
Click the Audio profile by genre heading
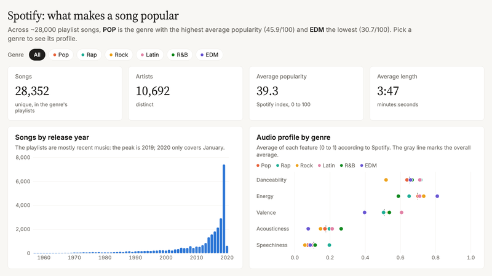click(x=293, y=137)
